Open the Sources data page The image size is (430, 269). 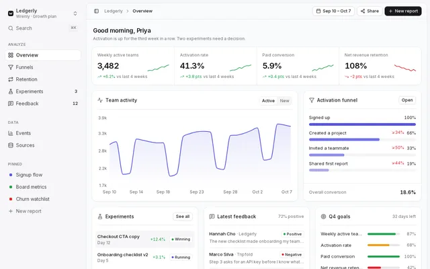click(43, 145)
